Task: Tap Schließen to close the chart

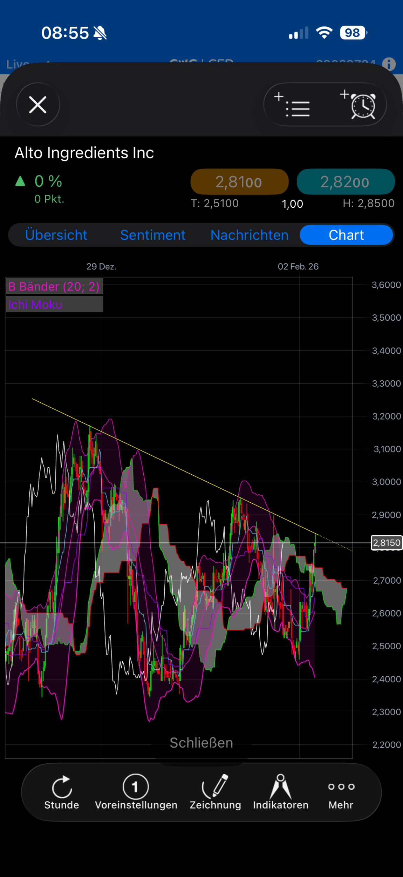Action: [201, 743]
